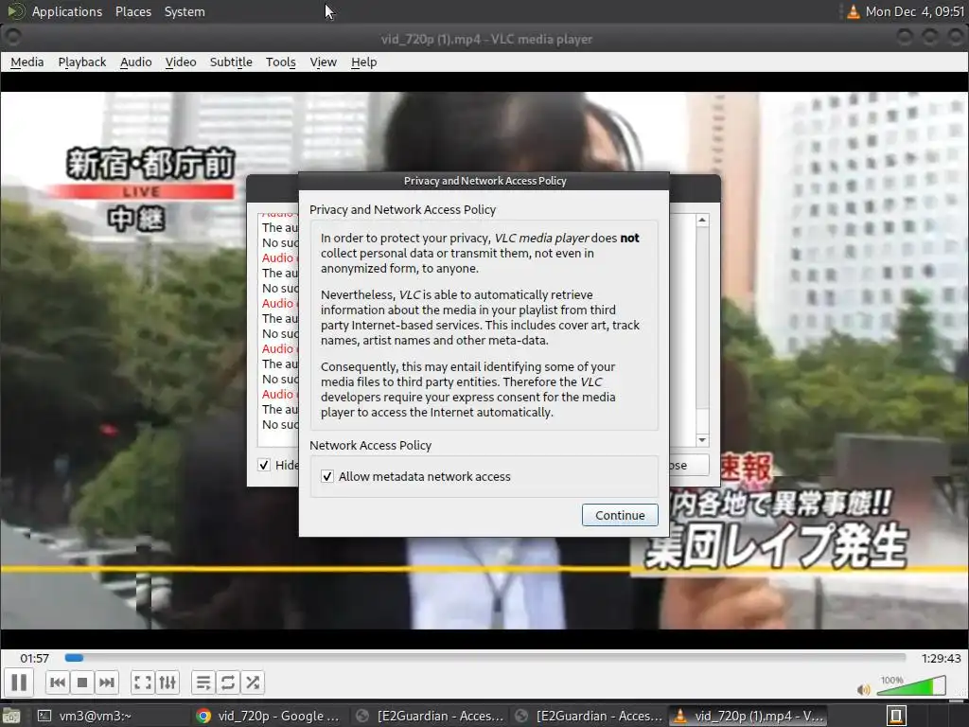Select vid_720p (1).mp4 VLC taskbar entry
Screen dimensions: 969x727
point(749,716)
